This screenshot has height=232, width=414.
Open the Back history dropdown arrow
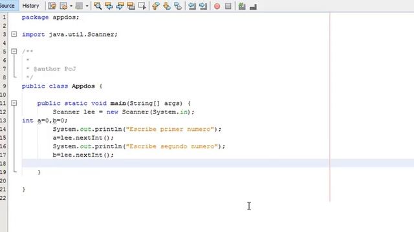71,6
